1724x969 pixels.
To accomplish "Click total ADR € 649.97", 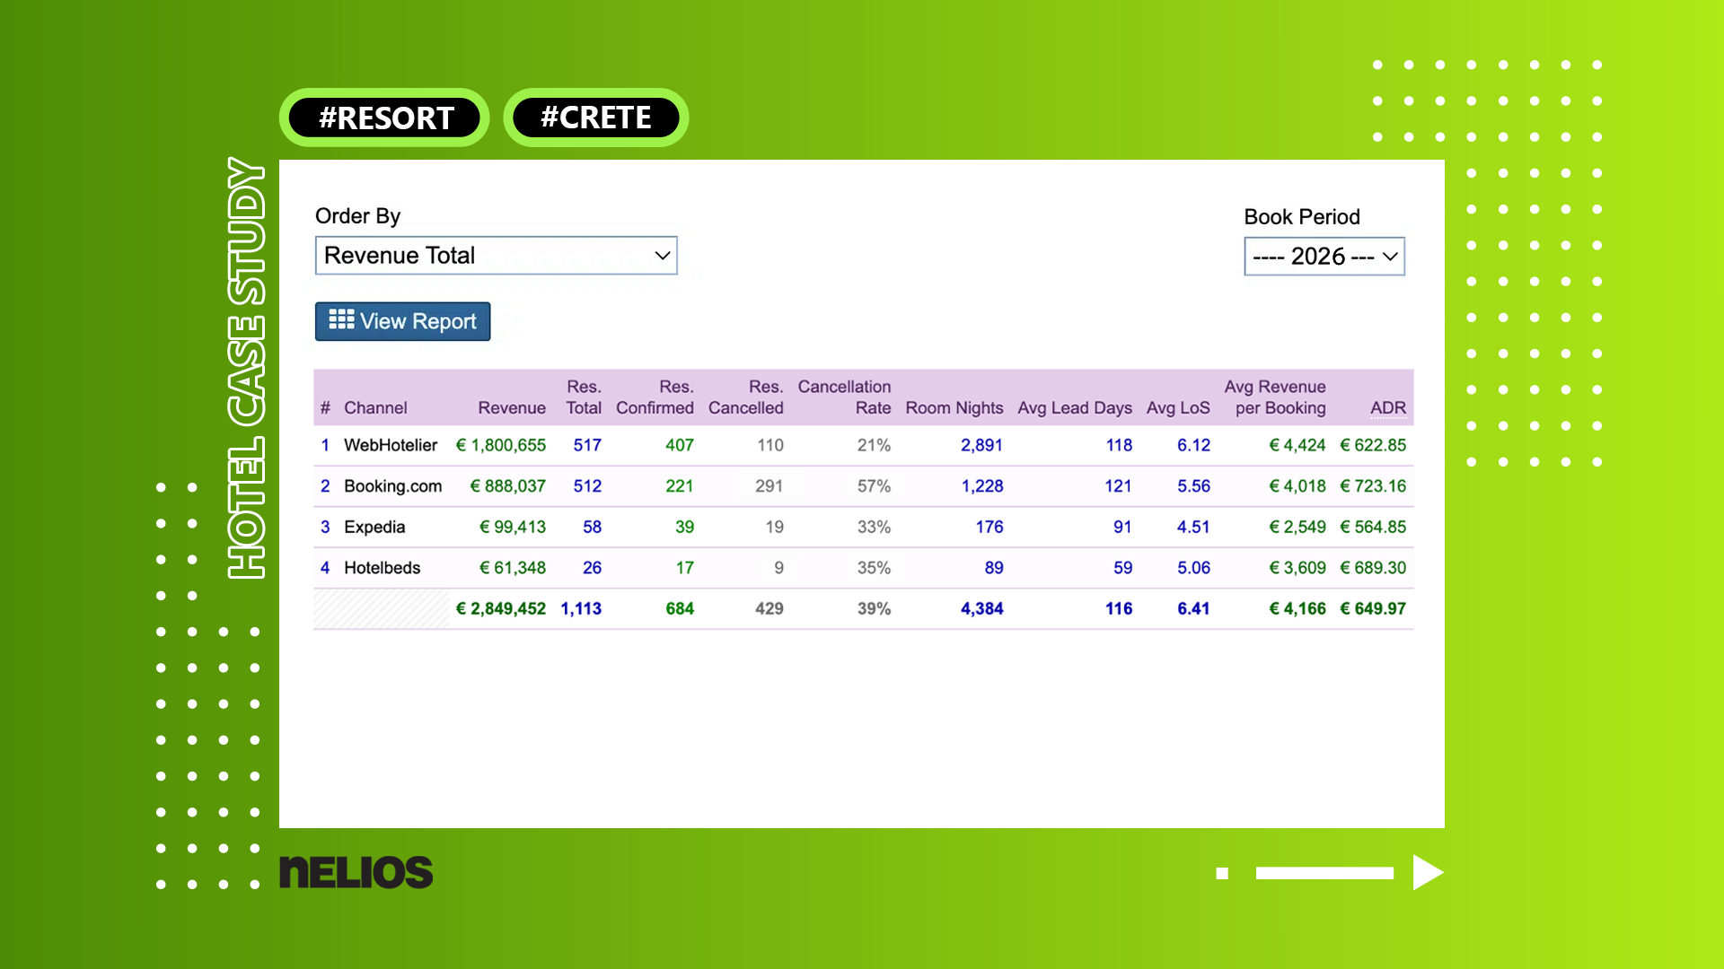I will tap(1373, 608).
